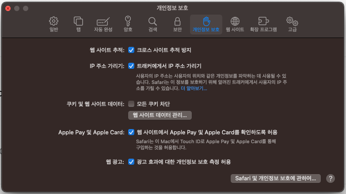Open the 보안 (Security) lock pane
Screen dimensions: 346x194
click(x=177, y=24)
